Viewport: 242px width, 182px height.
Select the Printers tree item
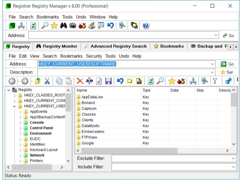36,161
